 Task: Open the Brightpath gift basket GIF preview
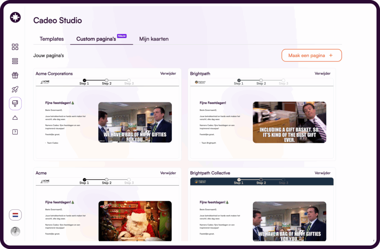[x=289, y=122]
